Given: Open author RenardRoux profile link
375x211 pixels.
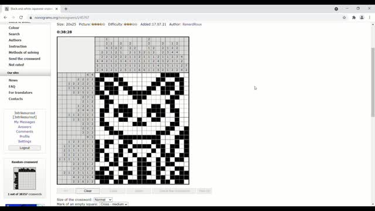Looking at the screenshot, I should click(x=192, y=25).
